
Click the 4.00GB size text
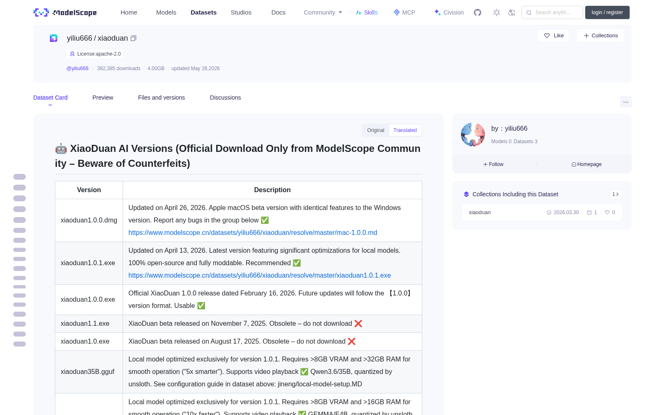tap(156, 68)
